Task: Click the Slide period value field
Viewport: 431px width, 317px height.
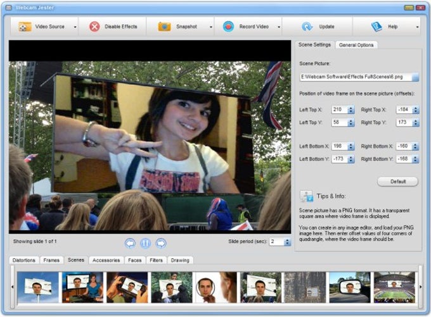Action: click(276, 242)
